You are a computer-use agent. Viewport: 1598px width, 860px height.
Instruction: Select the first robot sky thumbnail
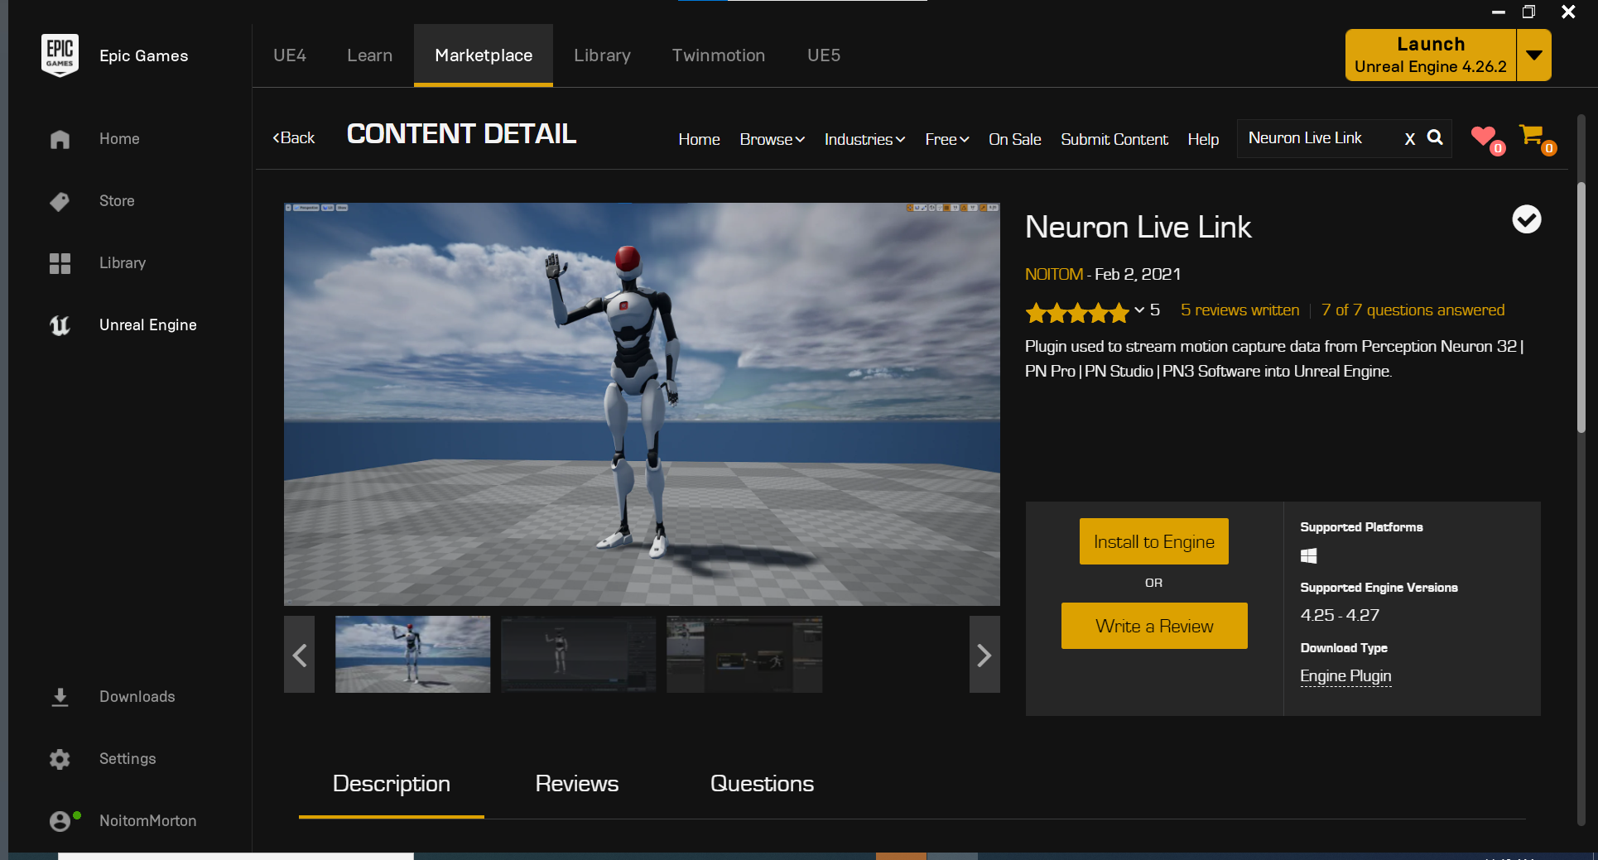click(412, 654)
